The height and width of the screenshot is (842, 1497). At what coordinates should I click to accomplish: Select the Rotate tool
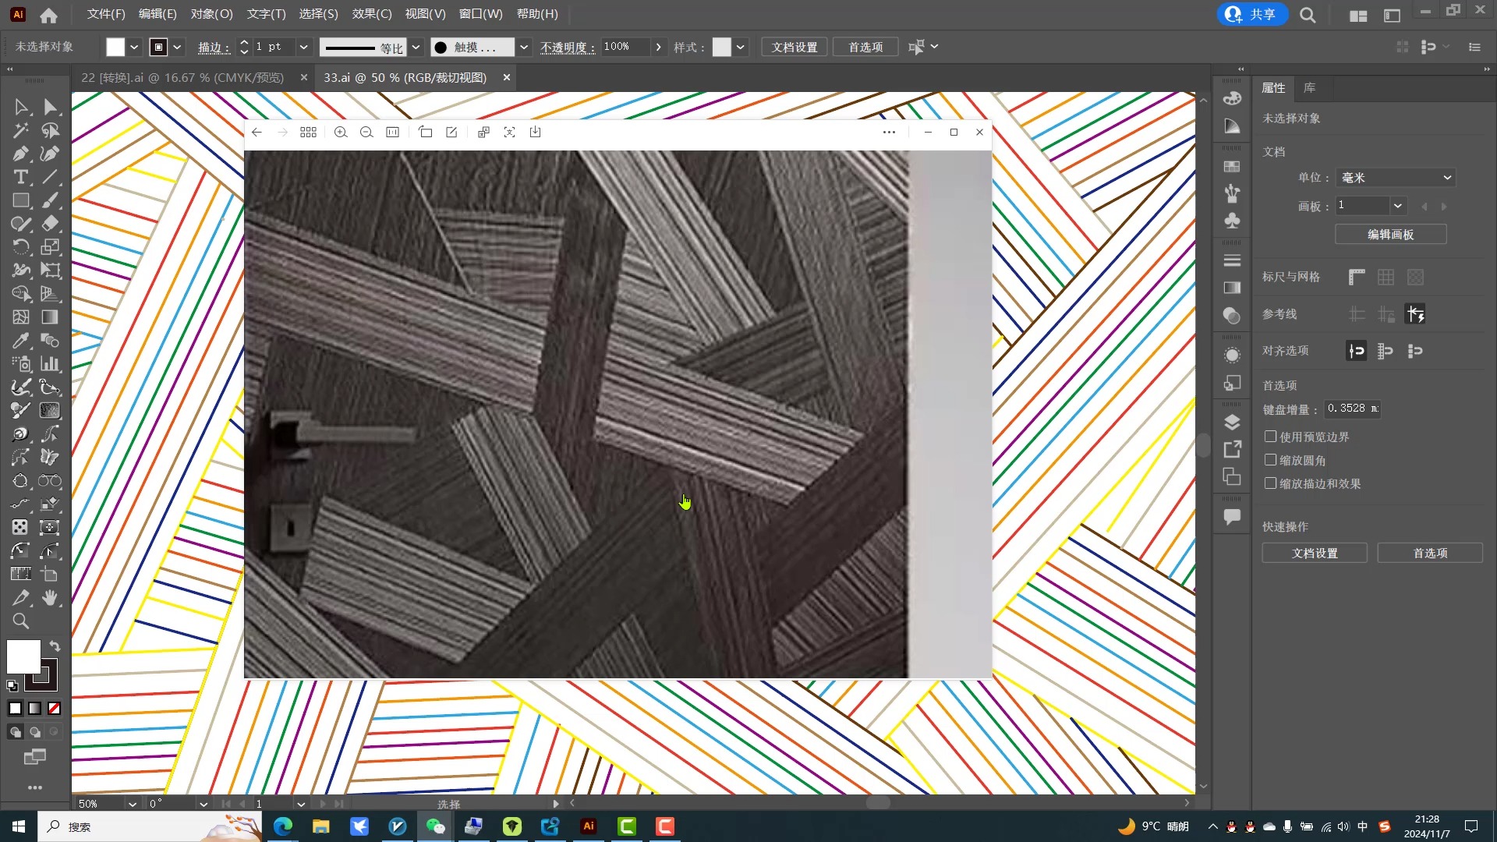pos(21,247)
